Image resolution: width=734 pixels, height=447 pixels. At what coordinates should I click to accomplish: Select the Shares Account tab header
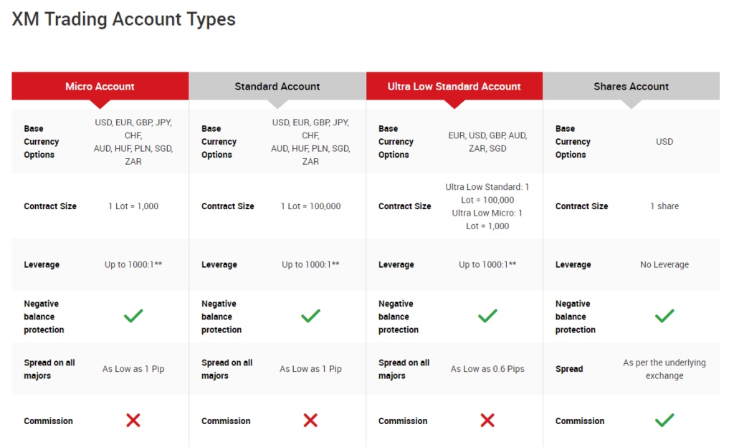click(631, 86)
